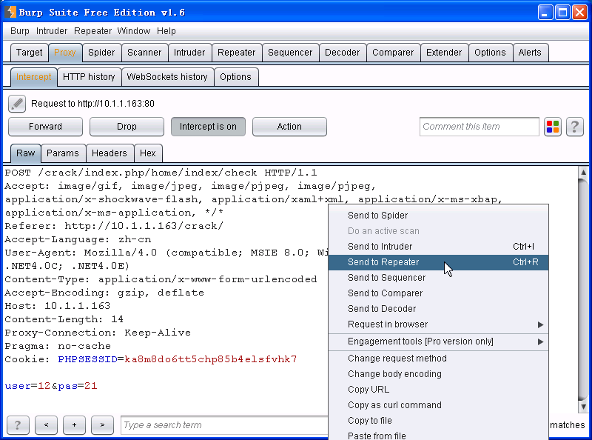Switch to the Extender tab
Image resolution: width=592 pixels, height=440 pixels.
coord(444,53)
